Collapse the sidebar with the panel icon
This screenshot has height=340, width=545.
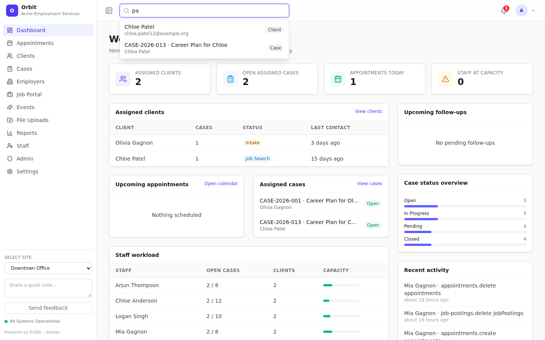coord(109,11)
